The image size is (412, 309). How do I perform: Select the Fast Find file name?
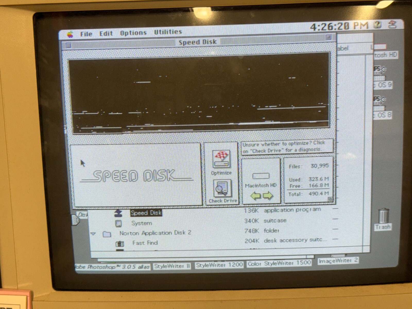[145, 243]
